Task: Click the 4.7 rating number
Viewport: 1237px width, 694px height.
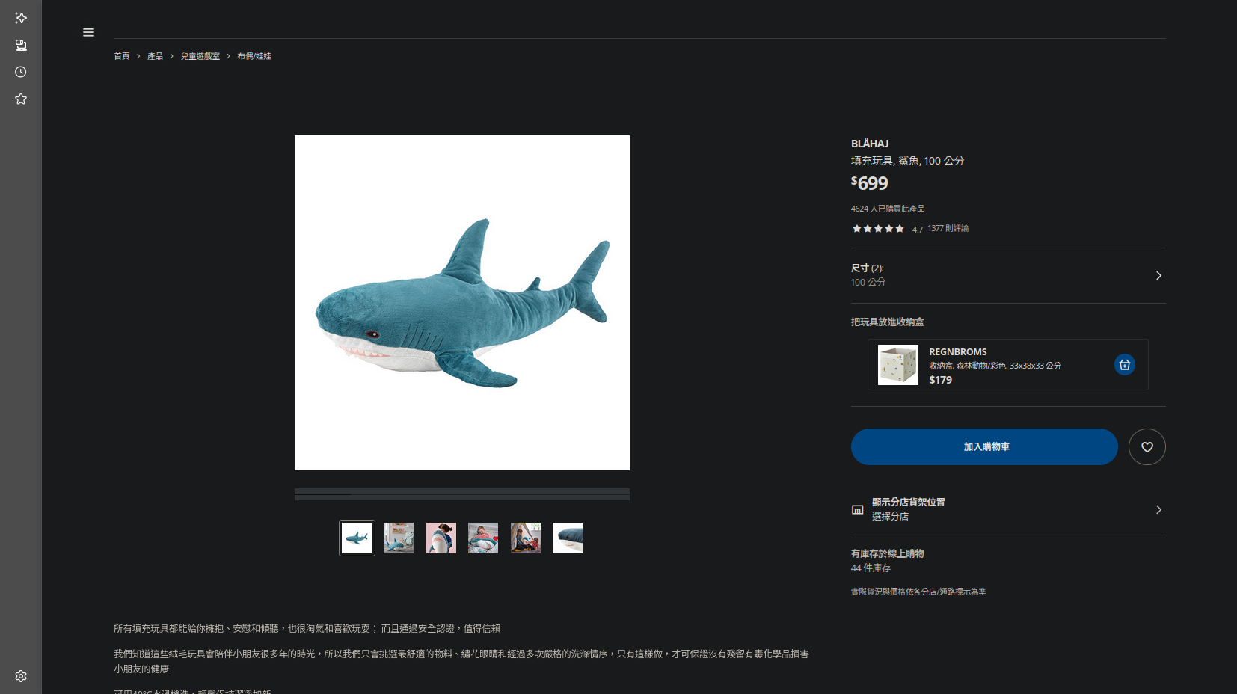Action: pyautogui.click(x=917, y=230)
